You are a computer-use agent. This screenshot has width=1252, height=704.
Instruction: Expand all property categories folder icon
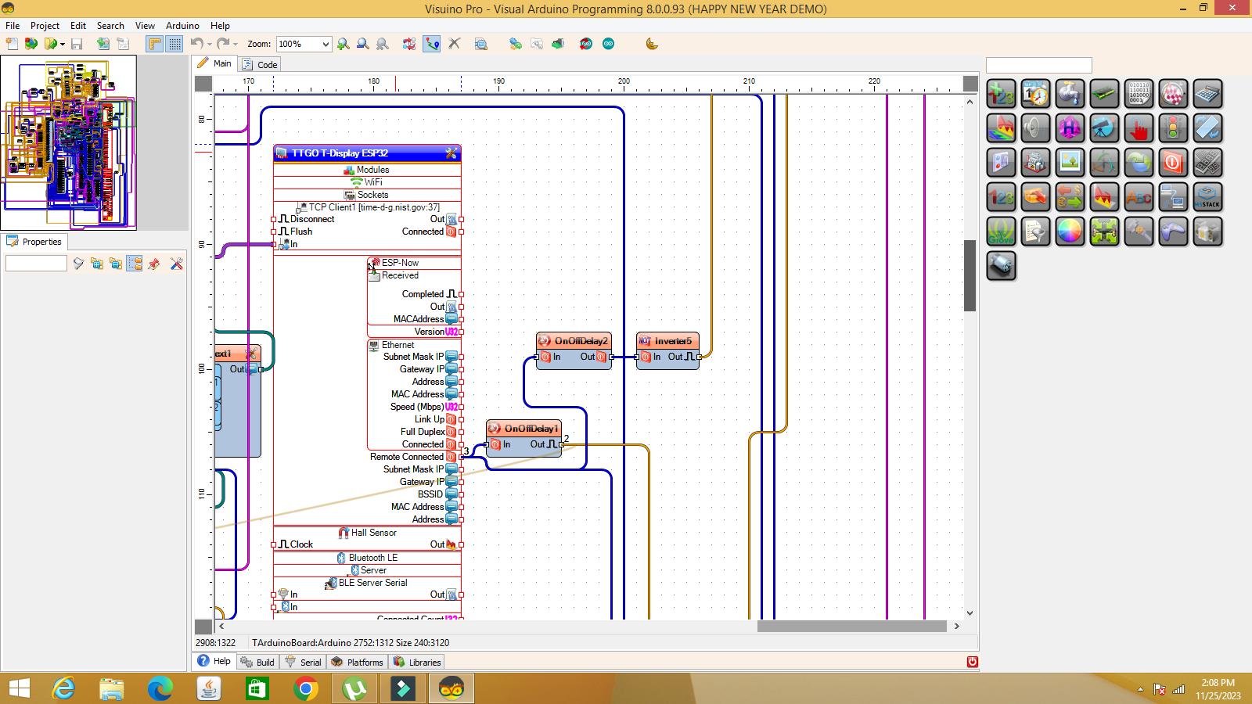click(x=97, y=264)
